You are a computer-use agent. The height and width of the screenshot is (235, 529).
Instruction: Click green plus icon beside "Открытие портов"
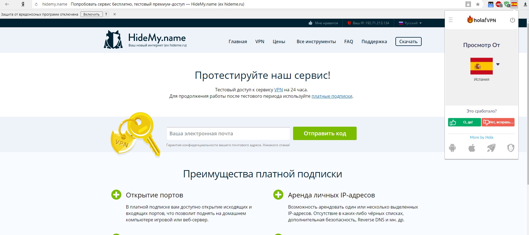116,195
